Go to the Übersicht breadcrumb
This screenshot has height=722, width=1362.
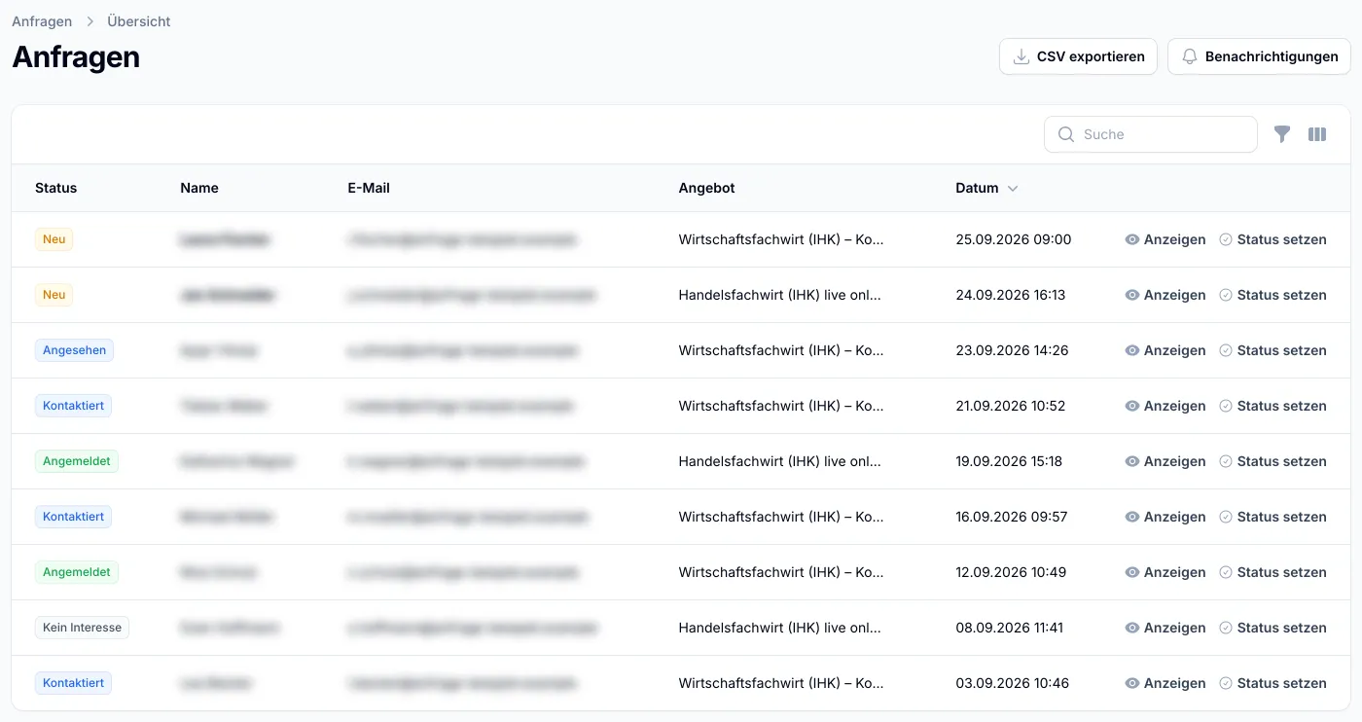coord(139,21)
